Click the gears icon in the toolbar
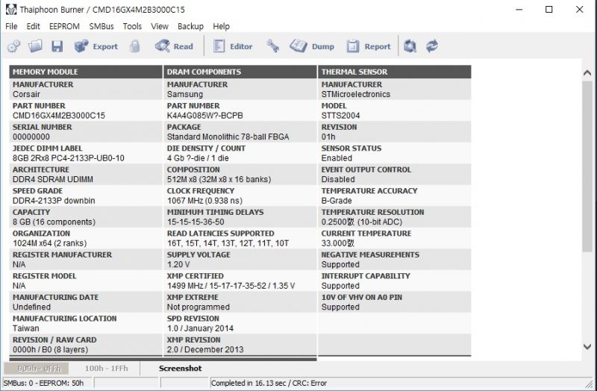 [14, 46]
